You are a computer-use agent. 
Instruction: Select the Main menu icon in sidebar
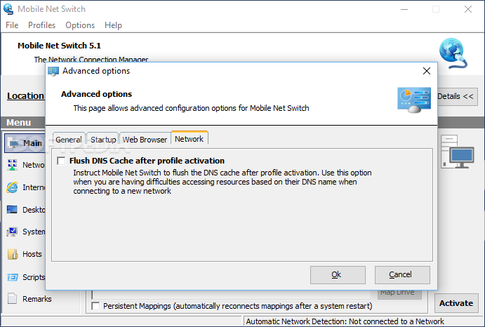pos(13,143)
